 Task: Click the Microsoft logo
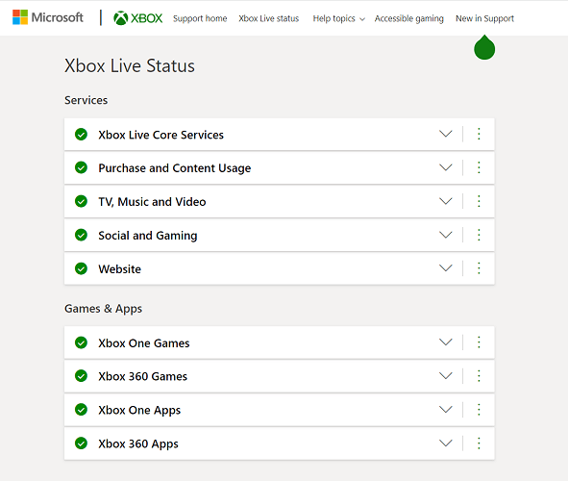pos(48,17)
